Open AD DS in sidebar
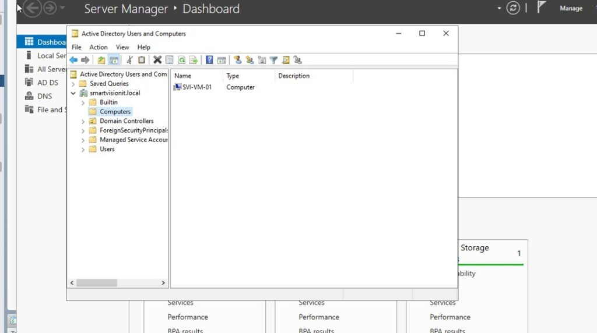The image size is (597, 333). pos(42,83)
